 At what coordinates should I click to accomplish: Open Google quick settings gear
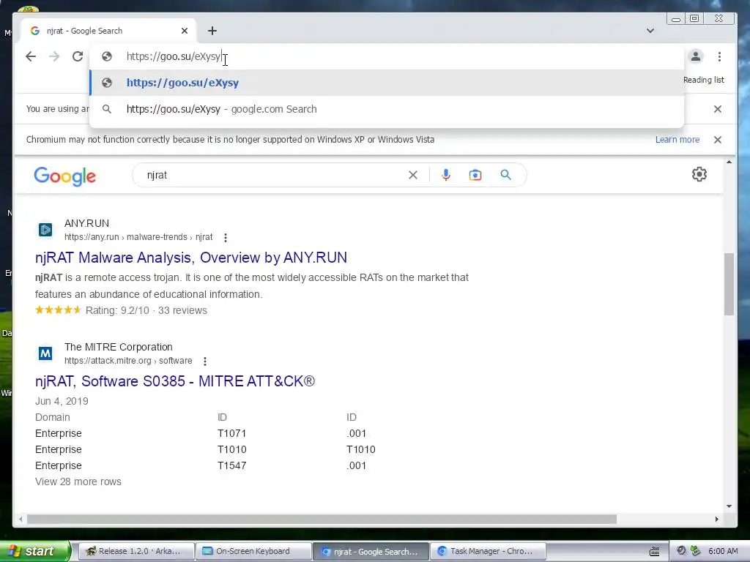pos(699,174)
